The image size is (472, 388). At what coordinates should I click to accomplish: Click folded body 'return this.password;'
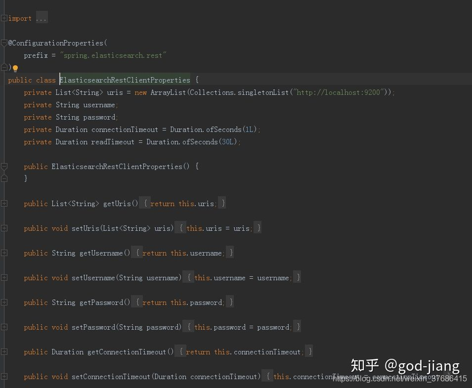(183, 302)
